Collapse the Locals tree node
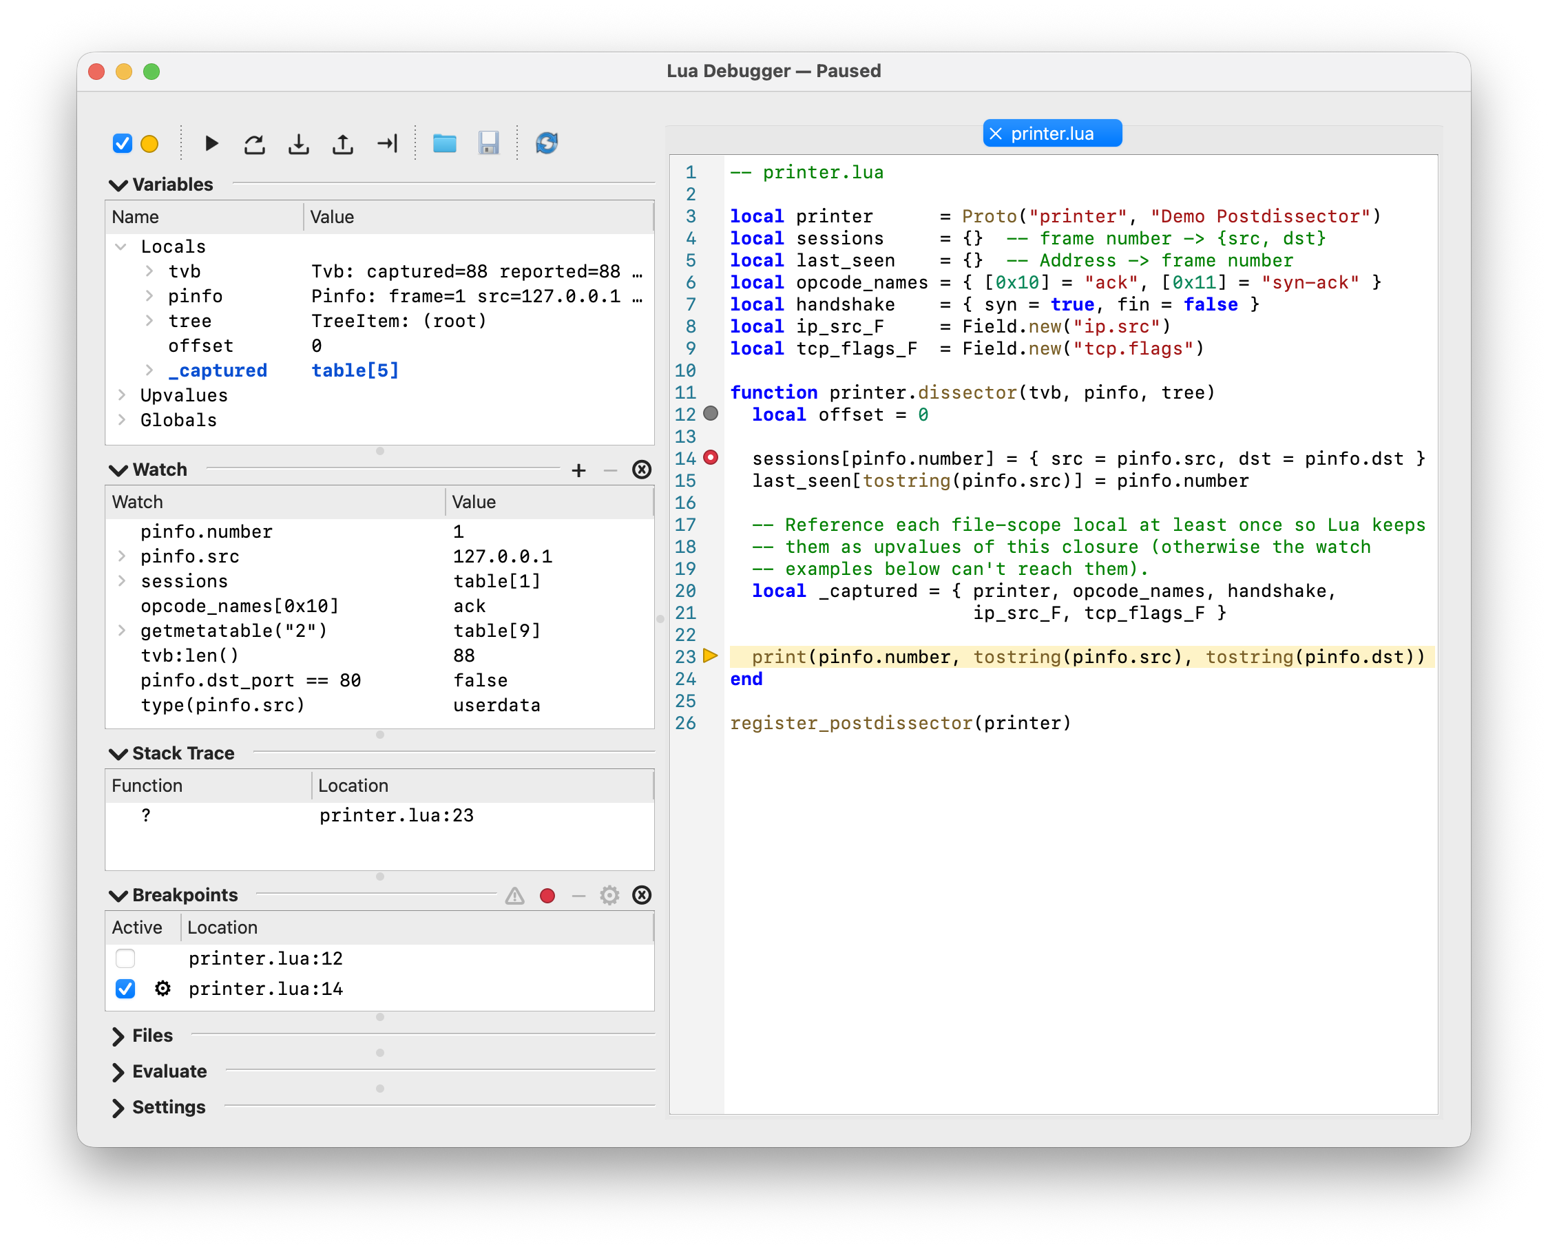The width and height of the screenshot is (1548, 1249). pos(121,246)
